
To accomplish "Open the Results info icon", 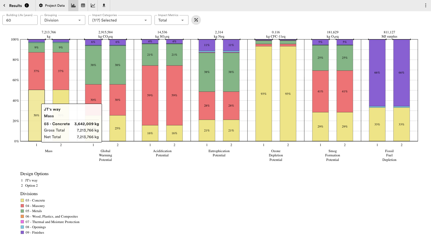I will click(x=27, y=5).
